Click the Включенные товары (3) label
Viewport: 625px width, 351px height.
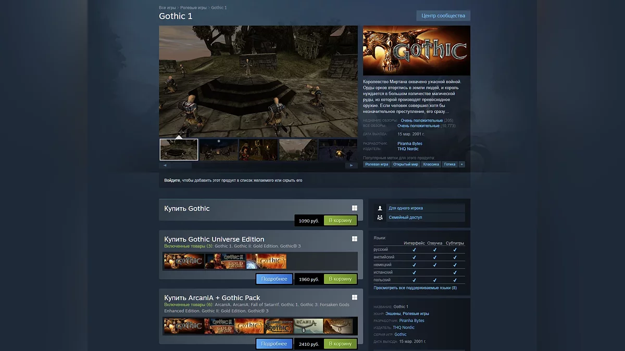(188, 246)
